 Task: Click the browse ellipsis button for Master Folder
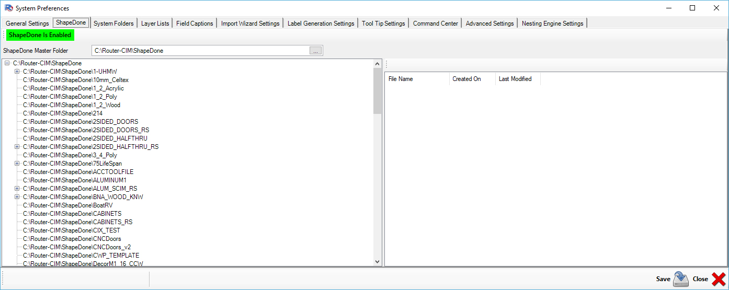315,51
